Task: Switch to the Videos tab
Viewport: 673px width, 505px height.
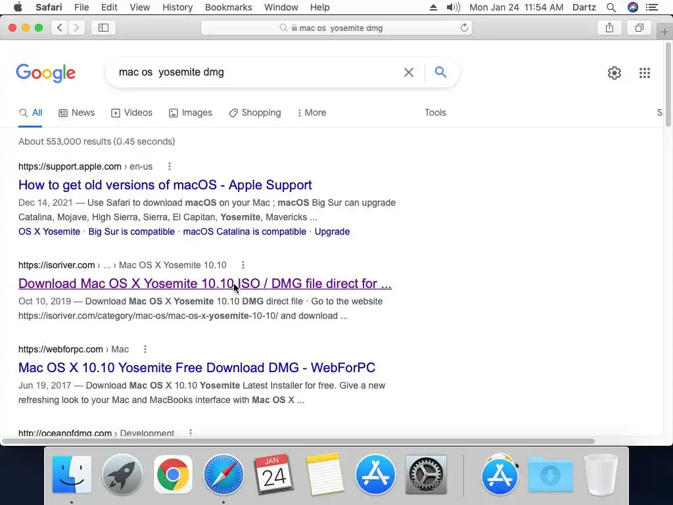Action: (131, 113)
